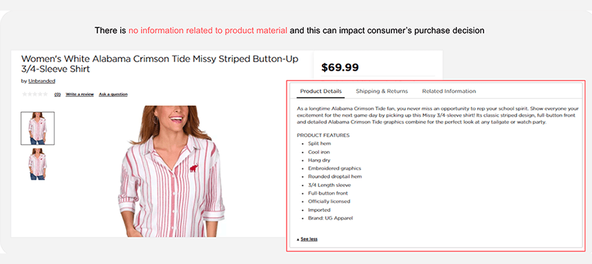
Task: Click the (0) review count
Action: (x=57, y=94)
